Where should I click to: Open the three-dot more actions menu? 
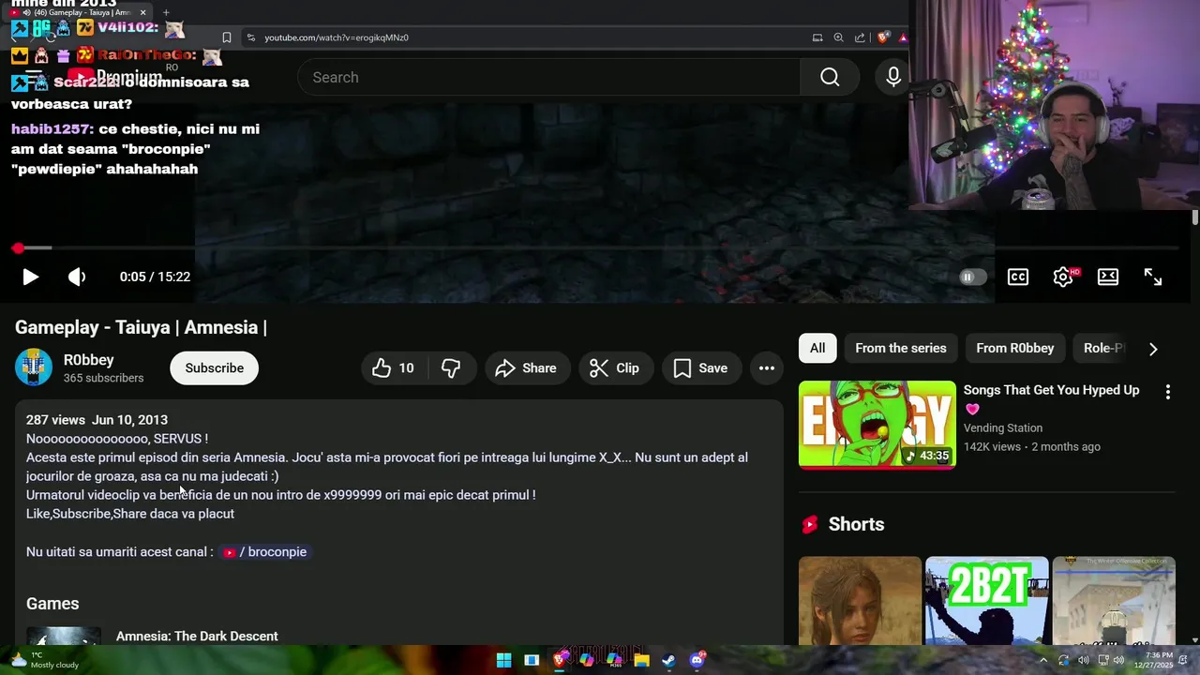tap(767, 368)
